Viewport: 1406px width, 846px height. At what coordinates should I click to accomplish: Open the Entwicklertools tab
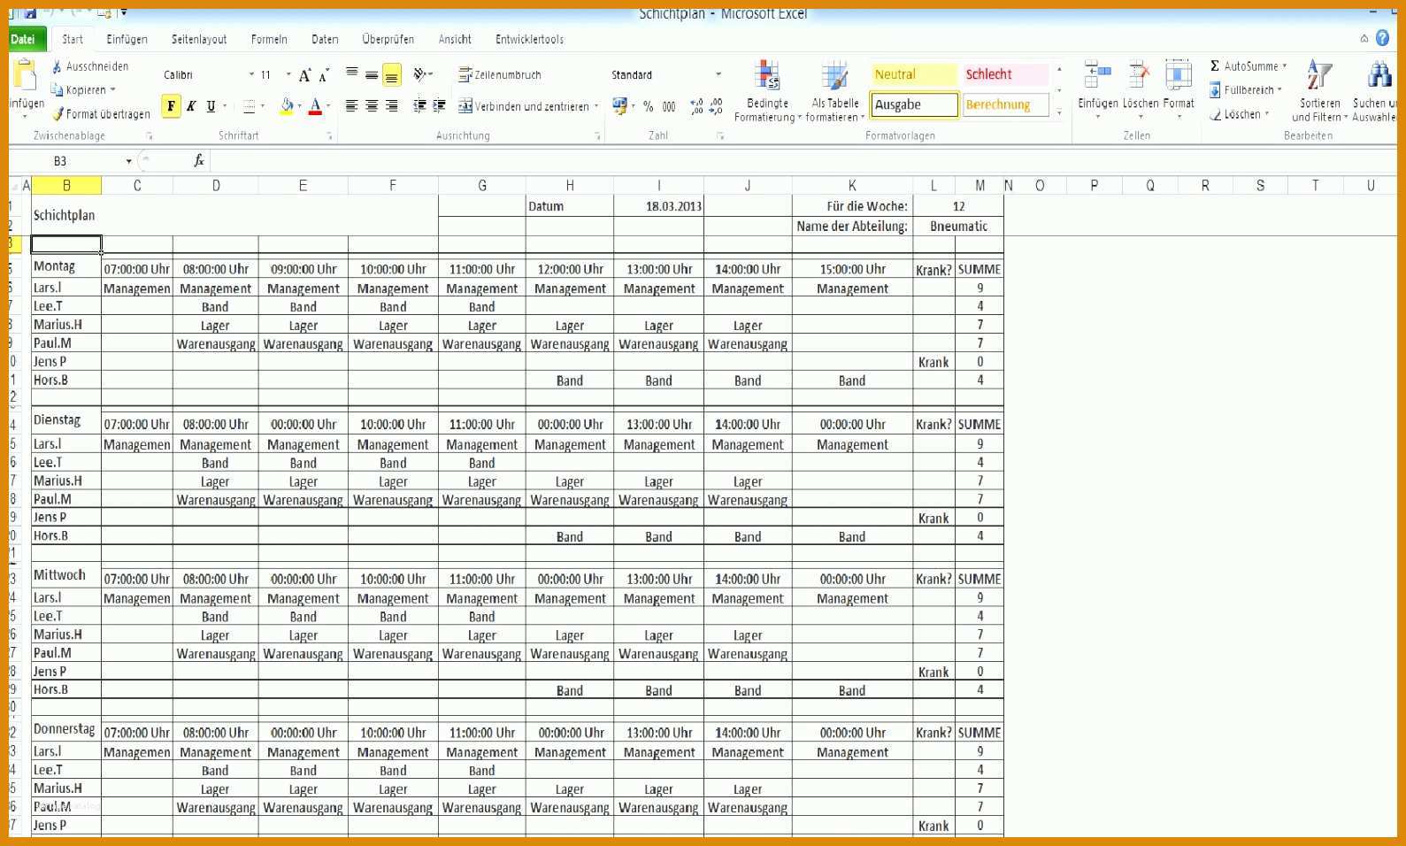point(529,39)
